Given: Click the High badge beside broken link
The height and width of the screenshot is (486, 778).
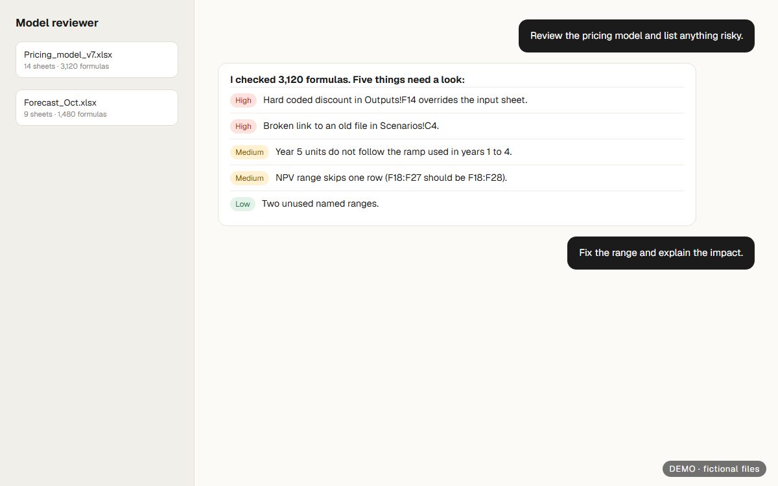Looking at the screenshot, I should [243, 126].
